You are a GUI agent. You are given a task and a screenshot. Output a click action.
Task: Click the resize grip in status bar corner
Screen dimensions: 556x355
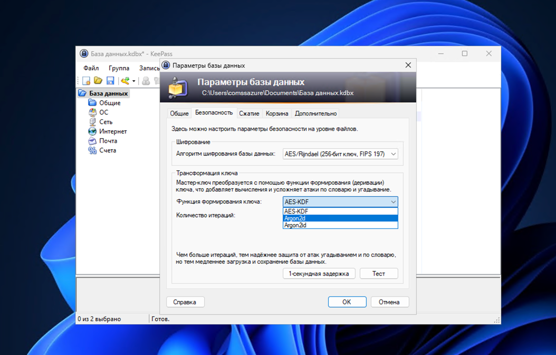click(x=497, y=320)
